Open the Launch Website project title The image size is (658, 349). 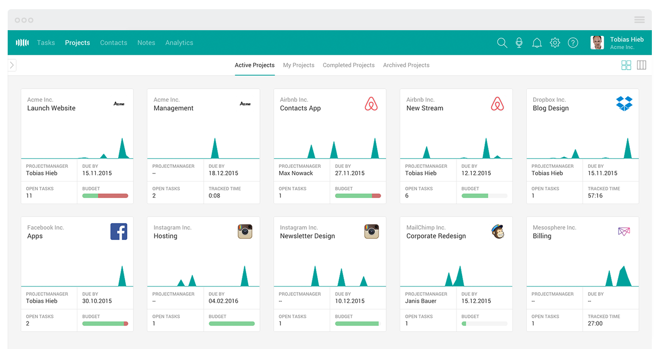(x=51, y=108)
